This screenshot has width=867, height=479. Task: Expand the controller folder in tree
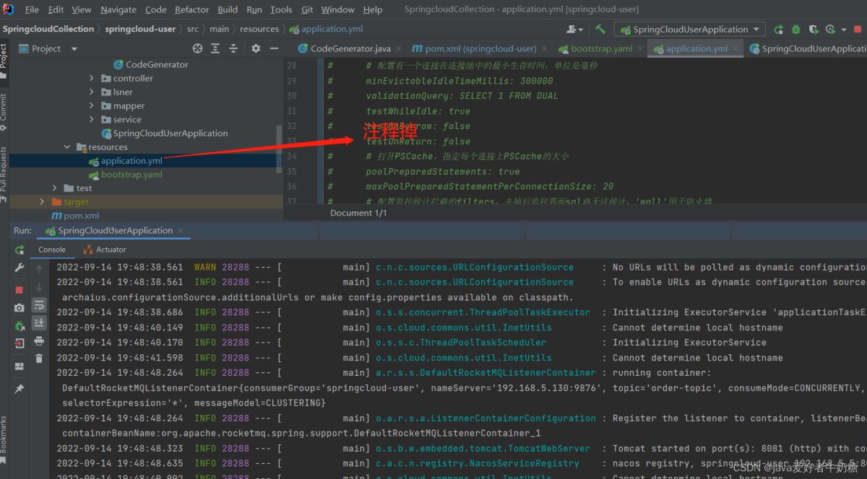pyautogui.click(x=92, y=78)
